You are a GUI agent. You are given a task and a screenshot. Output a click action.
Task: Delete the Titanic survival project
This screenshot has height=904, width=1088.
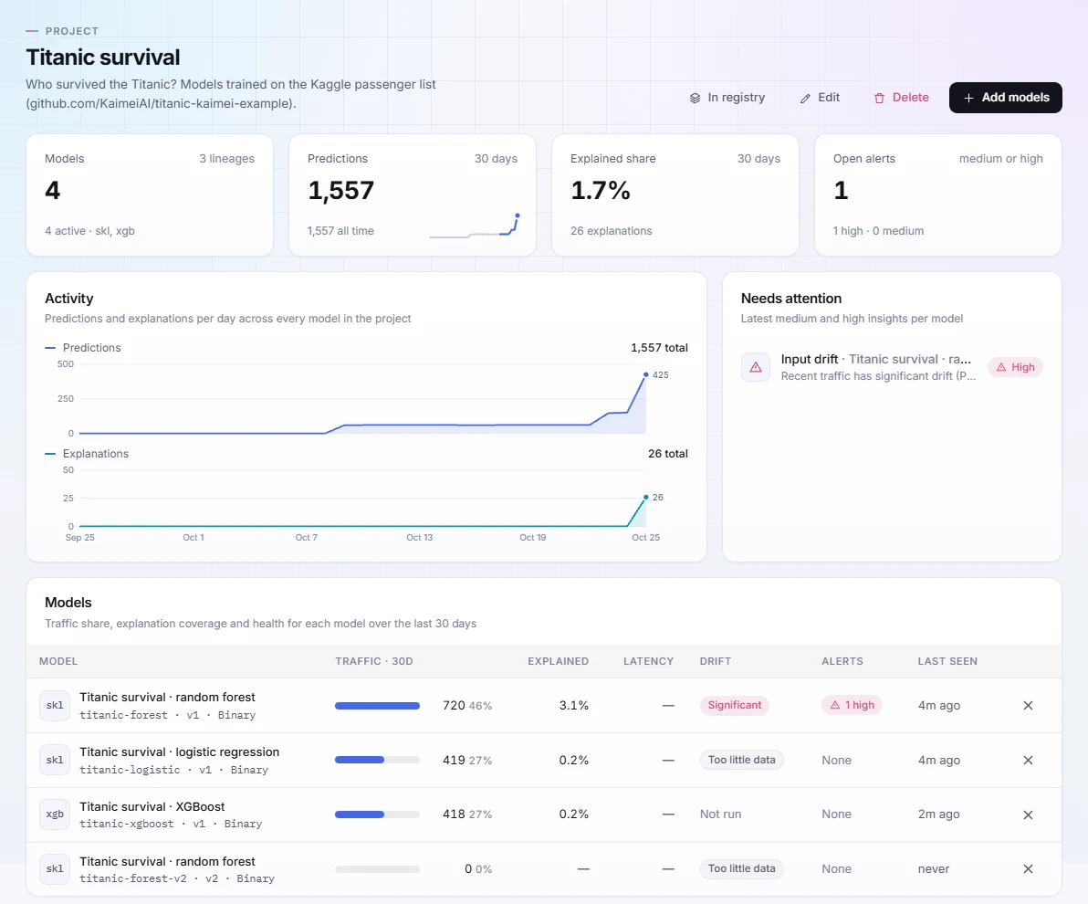pyautogui.click(x=902, y=98)
